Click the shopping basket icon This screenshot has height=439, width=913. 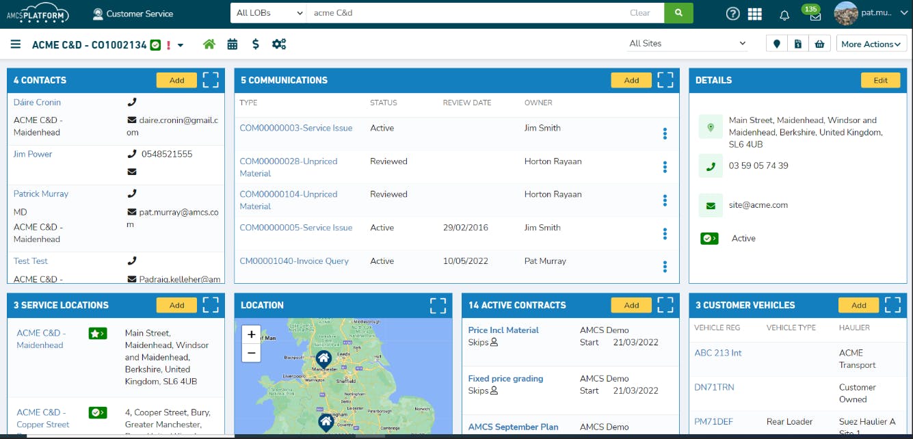pyautogui.click(x=819, y=44)
